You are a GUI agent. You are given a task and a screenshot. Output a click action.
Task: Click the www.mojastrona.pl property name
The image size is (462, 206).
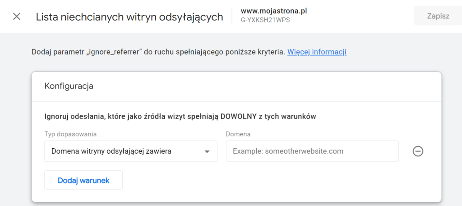[277, 10]
